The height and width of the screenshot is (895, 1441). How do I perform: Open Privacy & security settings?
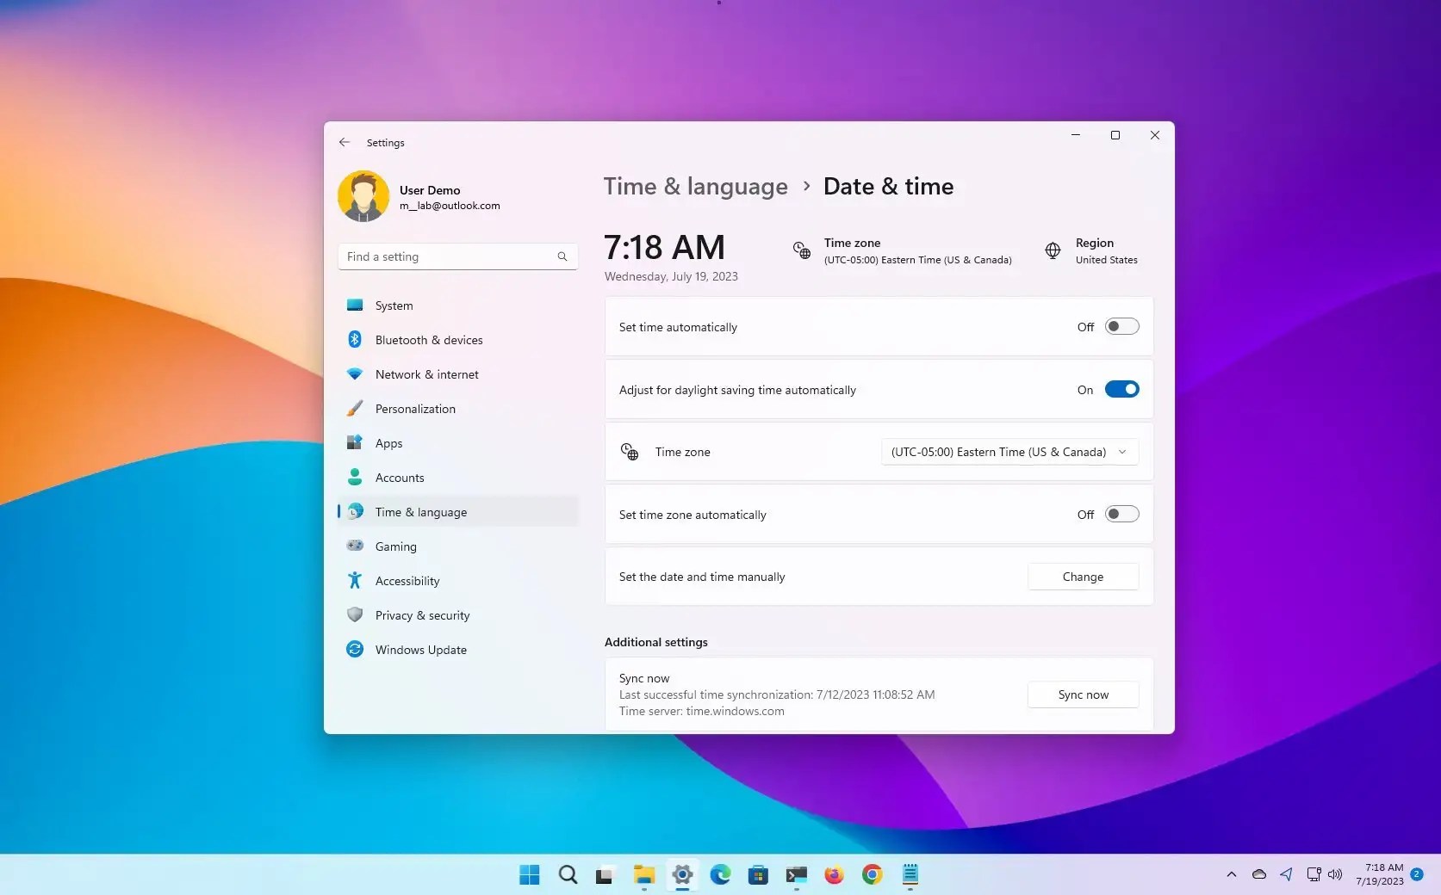(x=421, y=615)
